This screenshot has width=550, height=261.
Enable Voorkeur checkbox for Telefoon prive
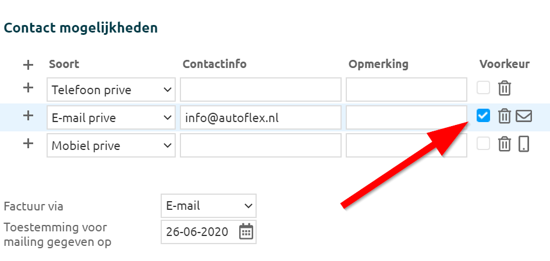483,88
